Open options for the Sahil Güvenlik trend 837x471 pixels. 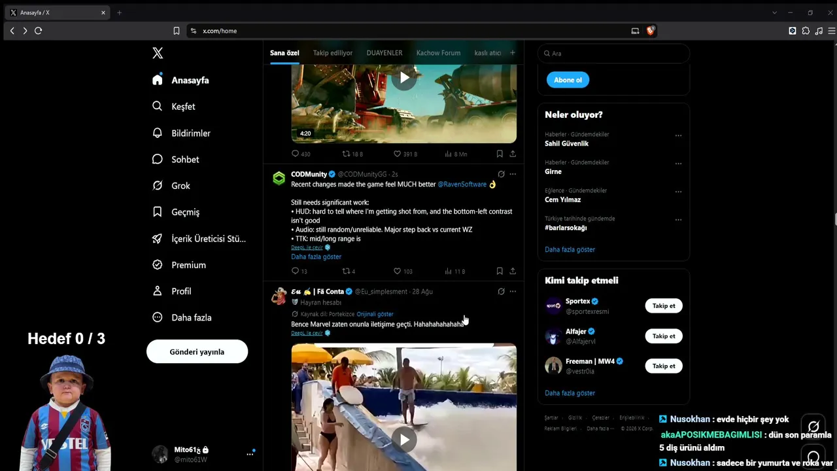(678, 135)
